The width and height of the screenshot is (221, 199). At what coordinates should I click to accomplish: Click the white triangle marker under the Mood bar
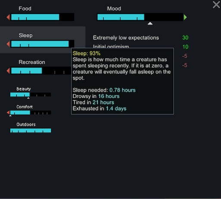(150, 23)
